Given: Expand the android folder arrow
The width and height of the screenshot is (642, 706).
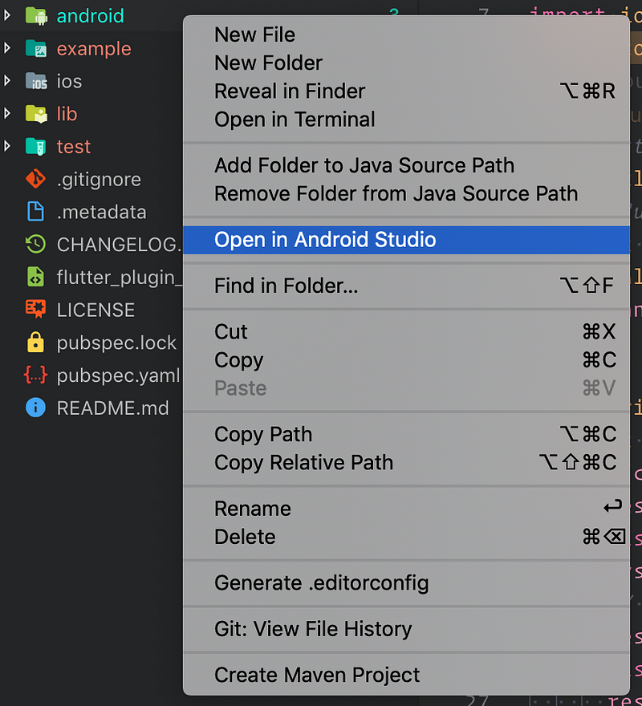Looking at the screenshot, I should pyautogui.click(x=7, y=16).
